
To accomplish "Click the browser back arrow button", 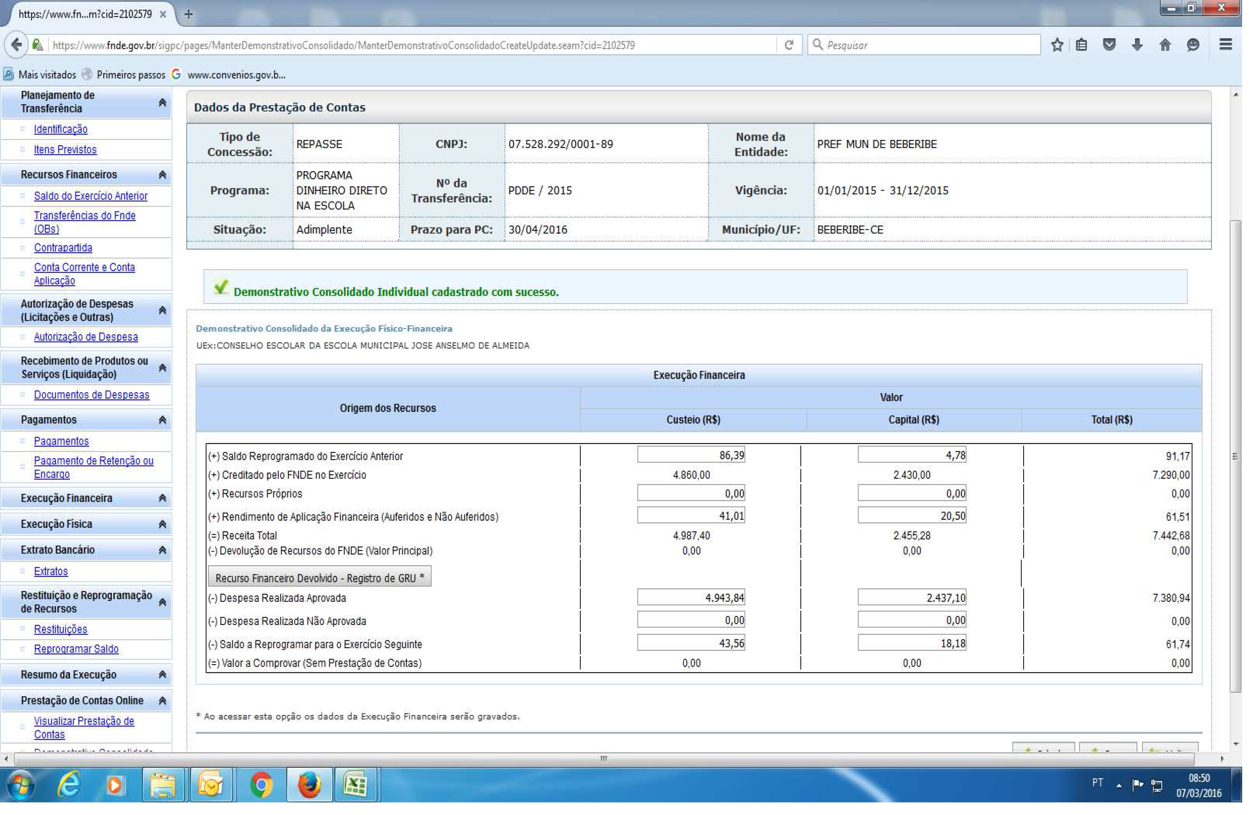I will coord(16,45).
